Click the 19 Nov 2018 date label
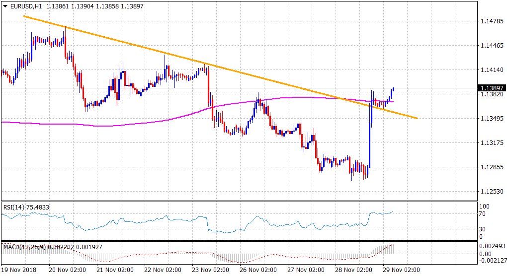507x276 pixels. (x=19, y=269)
